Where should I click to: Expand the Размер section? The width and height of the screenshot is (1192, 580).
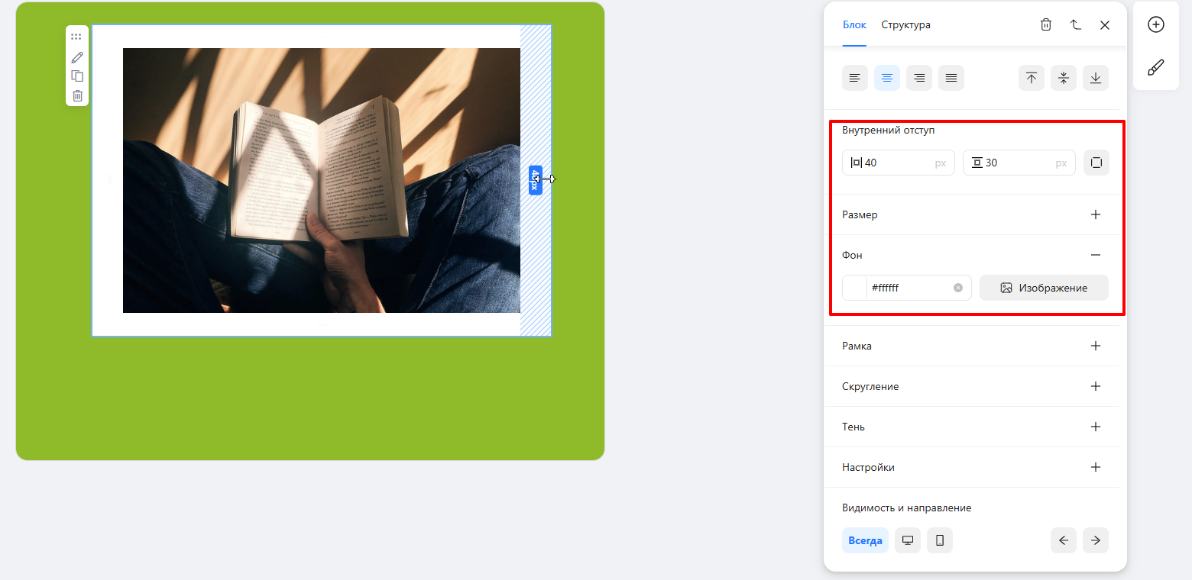[x=1096, y=214]
